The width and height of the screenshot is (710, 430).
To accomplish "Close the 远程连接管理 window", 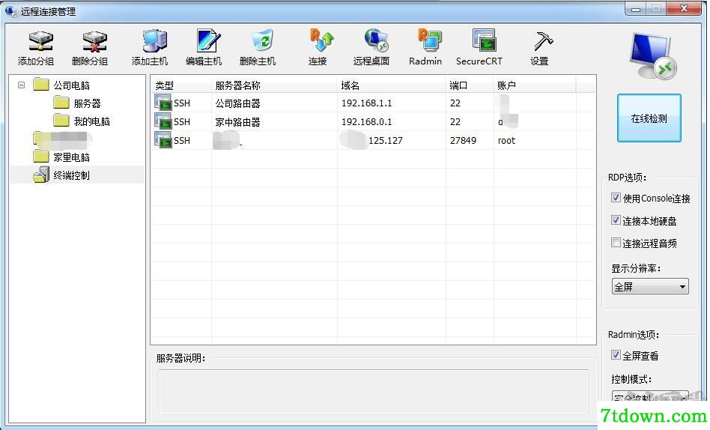I will tap(685, 8).
